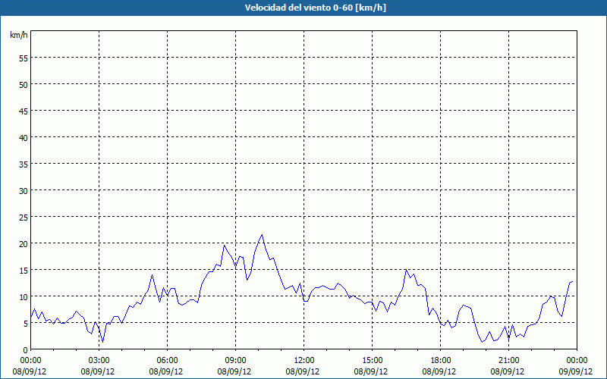Click the 08/09/12 date under 12:00
607x379 pixels.
pos(303,371)
